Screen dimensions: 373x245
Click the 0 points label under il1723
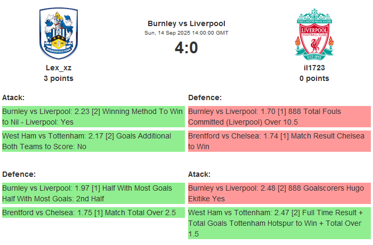pyautogui.click(x=314, y=78)
